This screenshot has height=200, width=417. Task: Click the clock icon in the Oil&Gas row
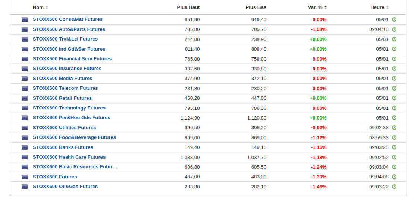click(394, 187)
